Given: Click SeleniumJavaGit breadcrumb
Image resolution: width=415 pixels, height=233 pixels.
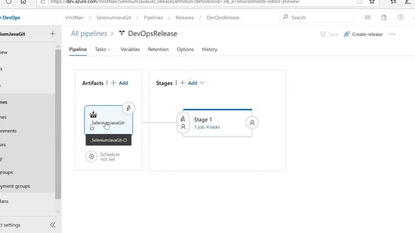Looking at the screenshot, I should 113,17.
